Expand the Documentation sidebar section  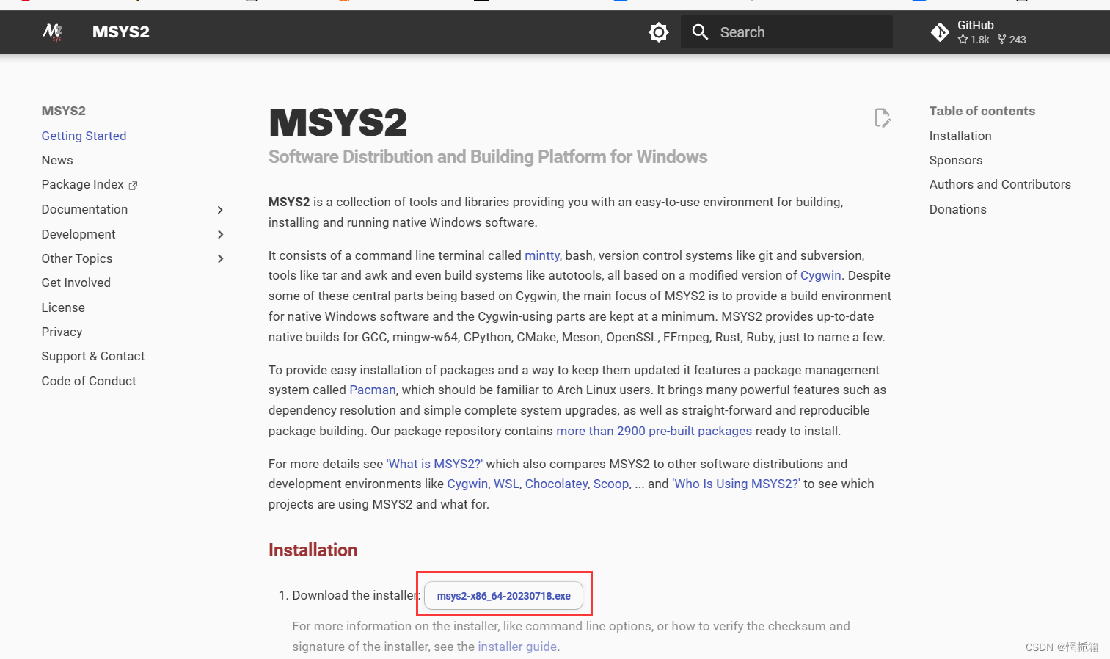220,209
